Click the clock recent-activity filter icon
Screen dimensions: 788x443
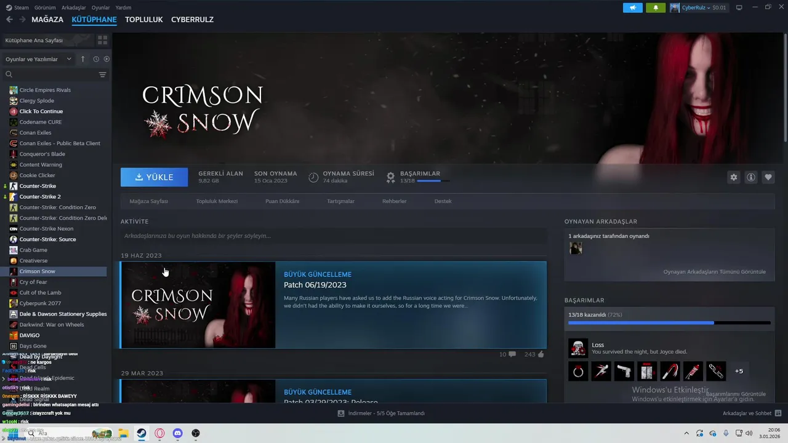96,59
